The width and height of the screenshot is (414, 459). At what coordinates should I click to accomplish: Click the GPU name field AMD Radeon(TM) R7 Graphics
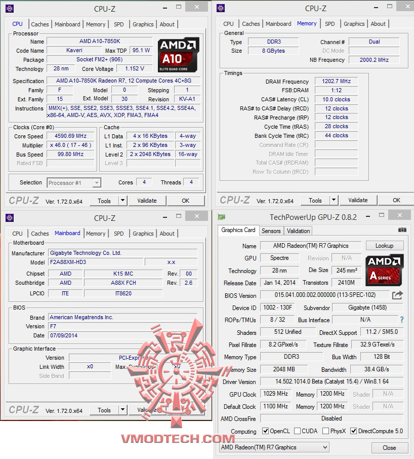pos(311,246)
